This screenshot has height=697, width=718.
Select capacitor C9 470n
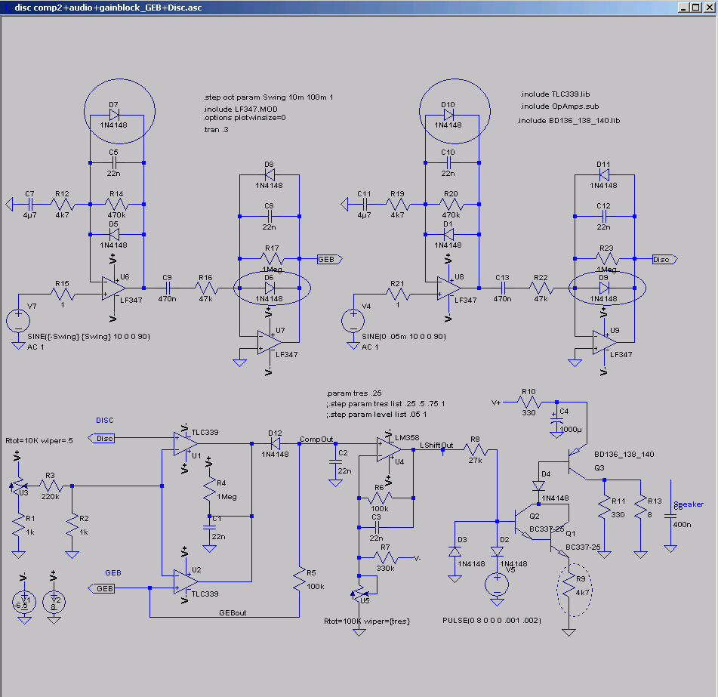coord(167,288)
